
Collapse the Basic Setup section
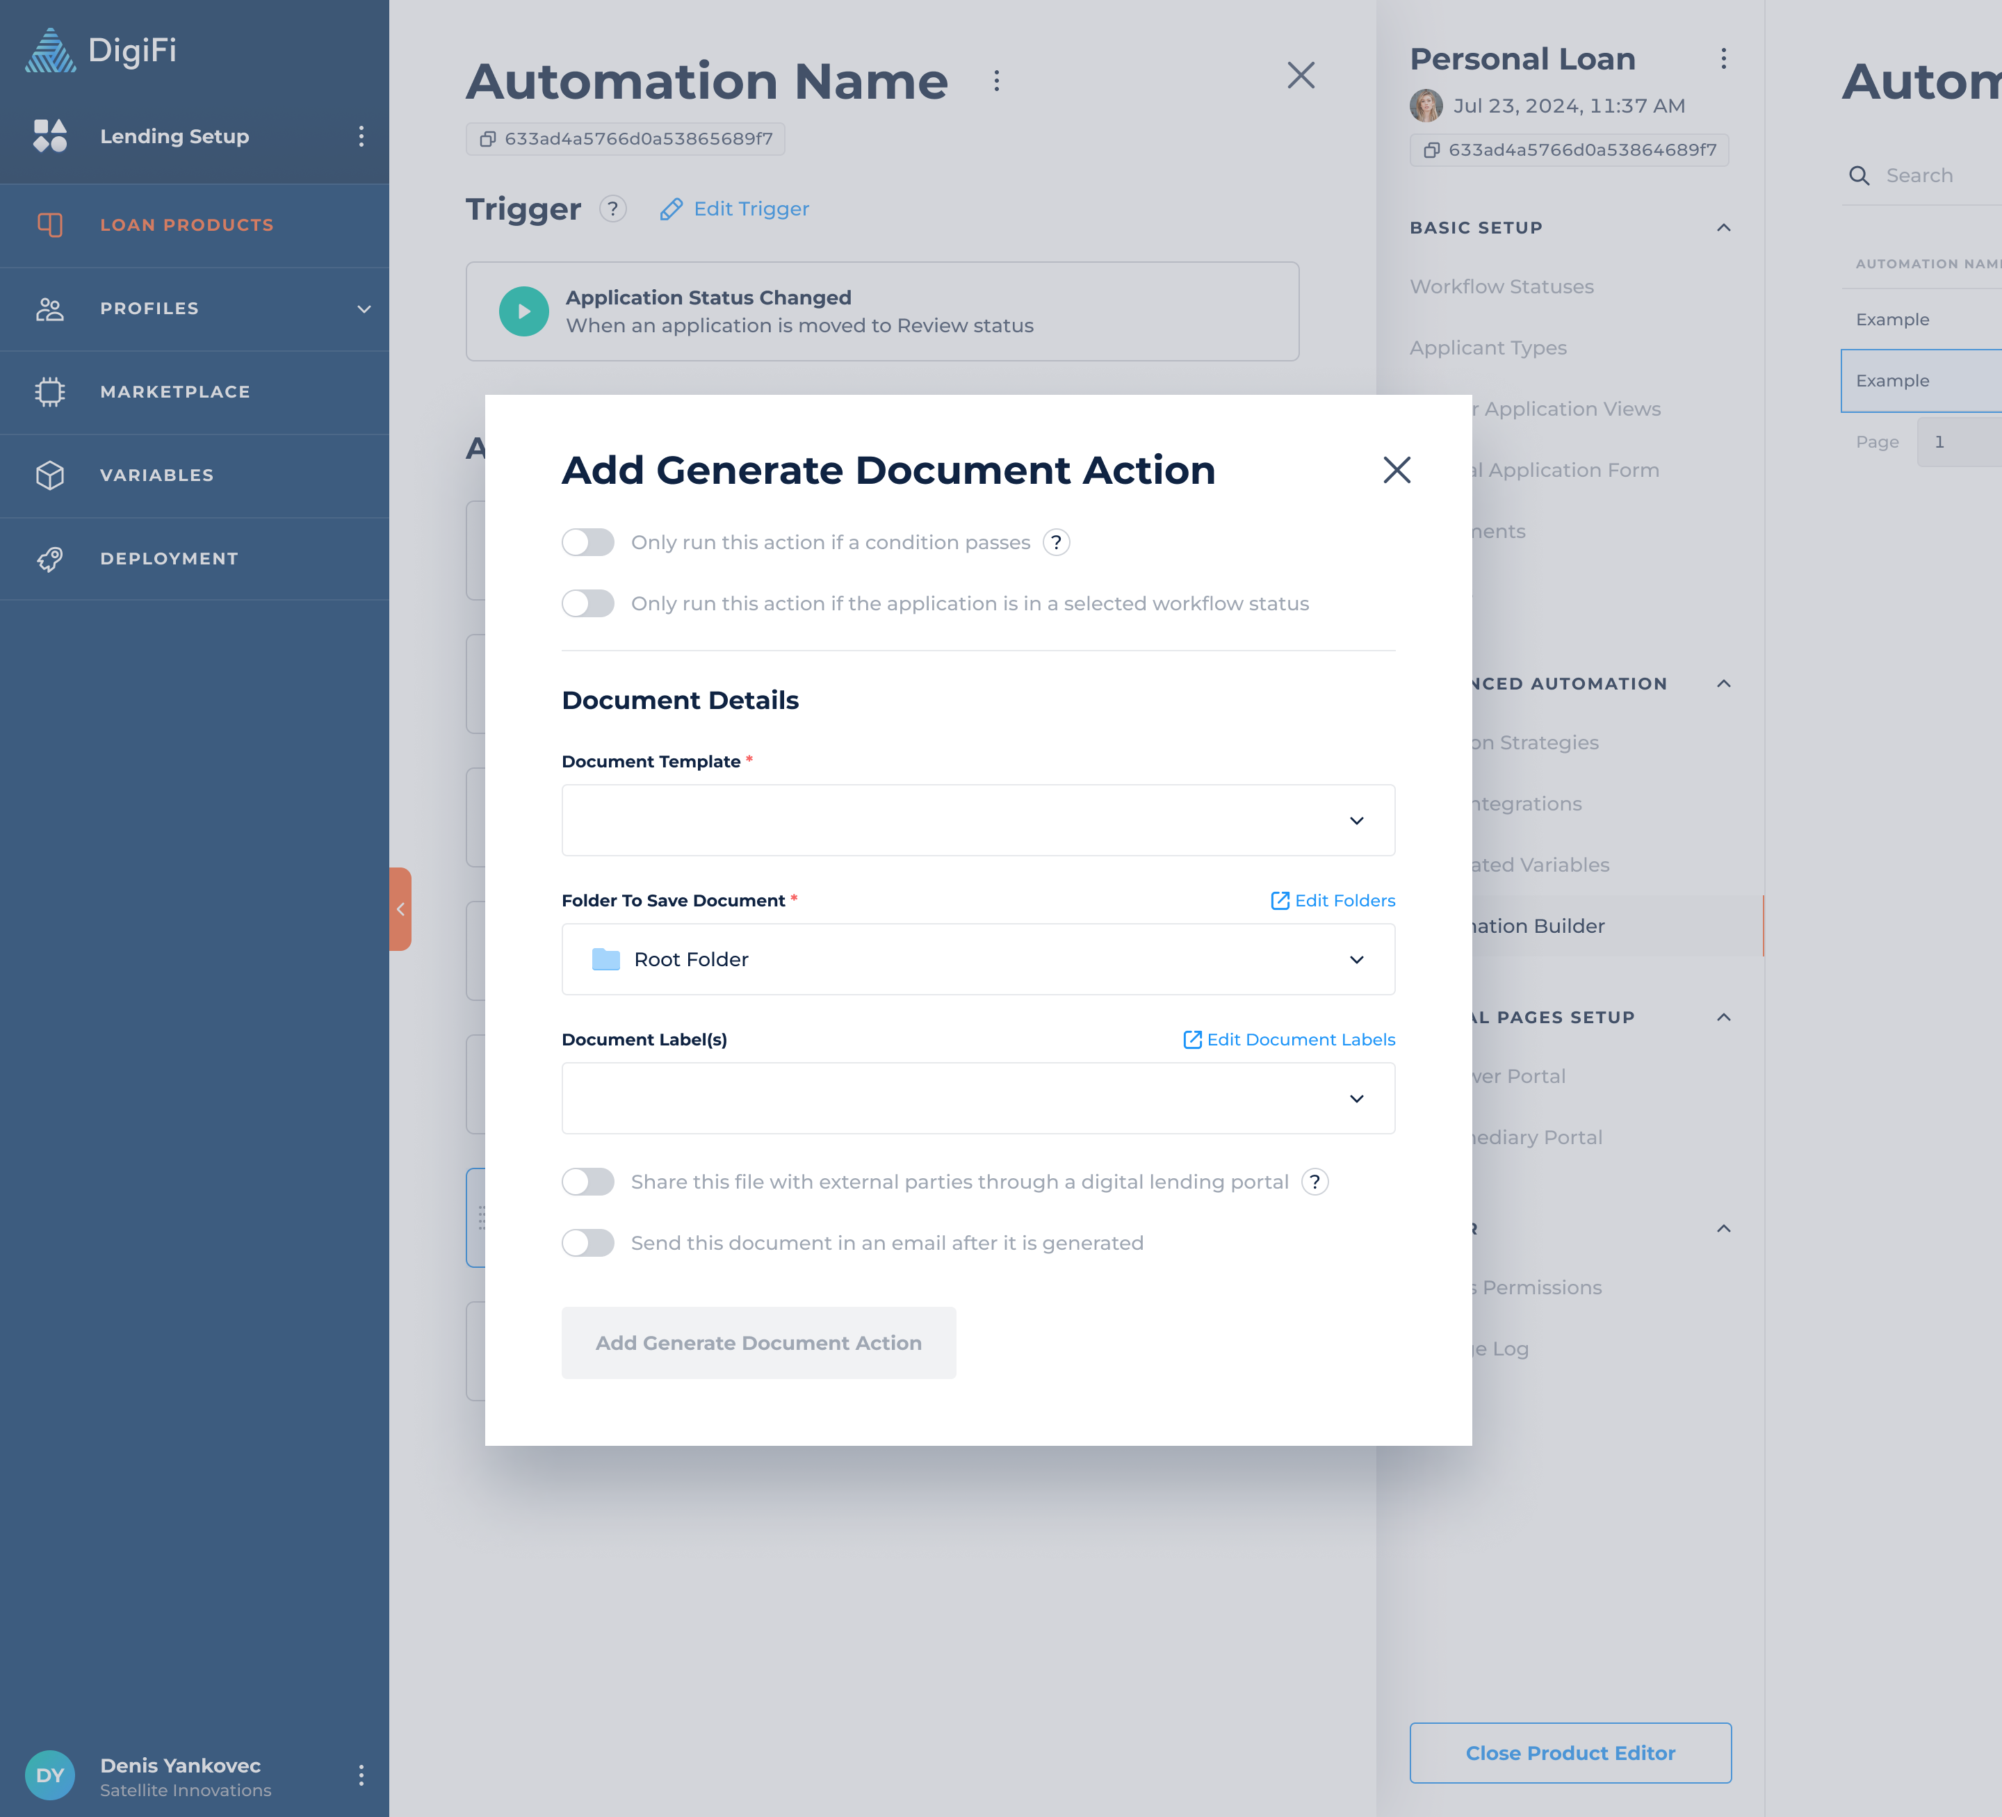(x=1723, y=227)
